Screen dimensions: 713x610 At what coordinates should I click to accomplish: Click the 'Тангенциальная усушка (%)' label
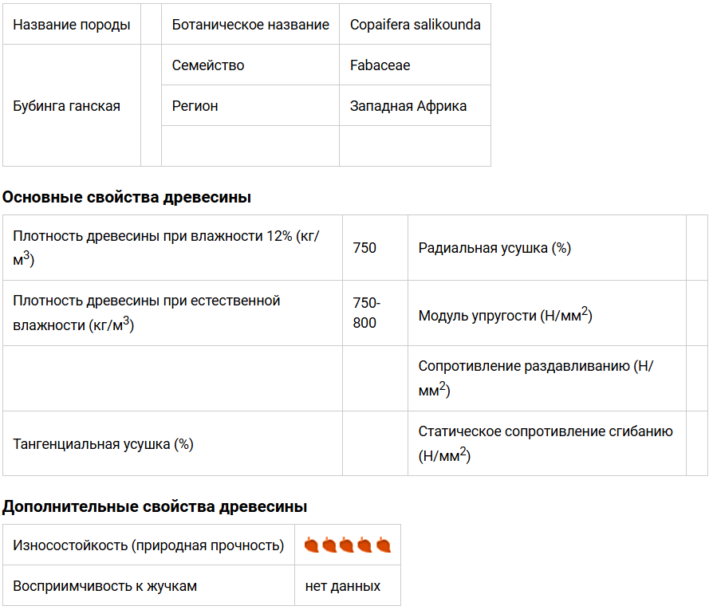click(x=104, y=444)
